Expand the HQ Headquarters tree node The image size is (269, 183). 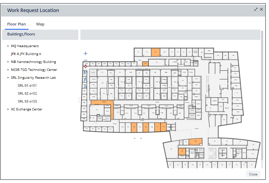(8, 46)
